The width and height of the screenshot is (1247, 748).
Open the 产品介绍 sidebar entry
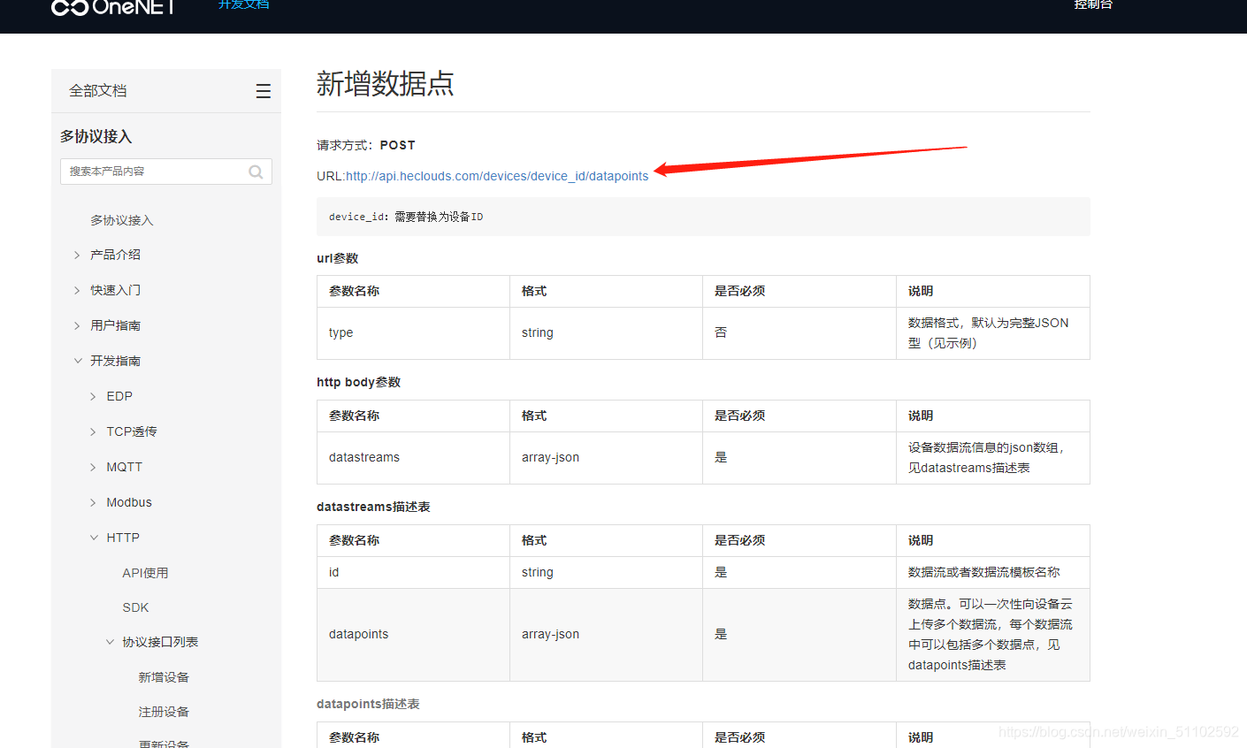(x=115, y=255)
